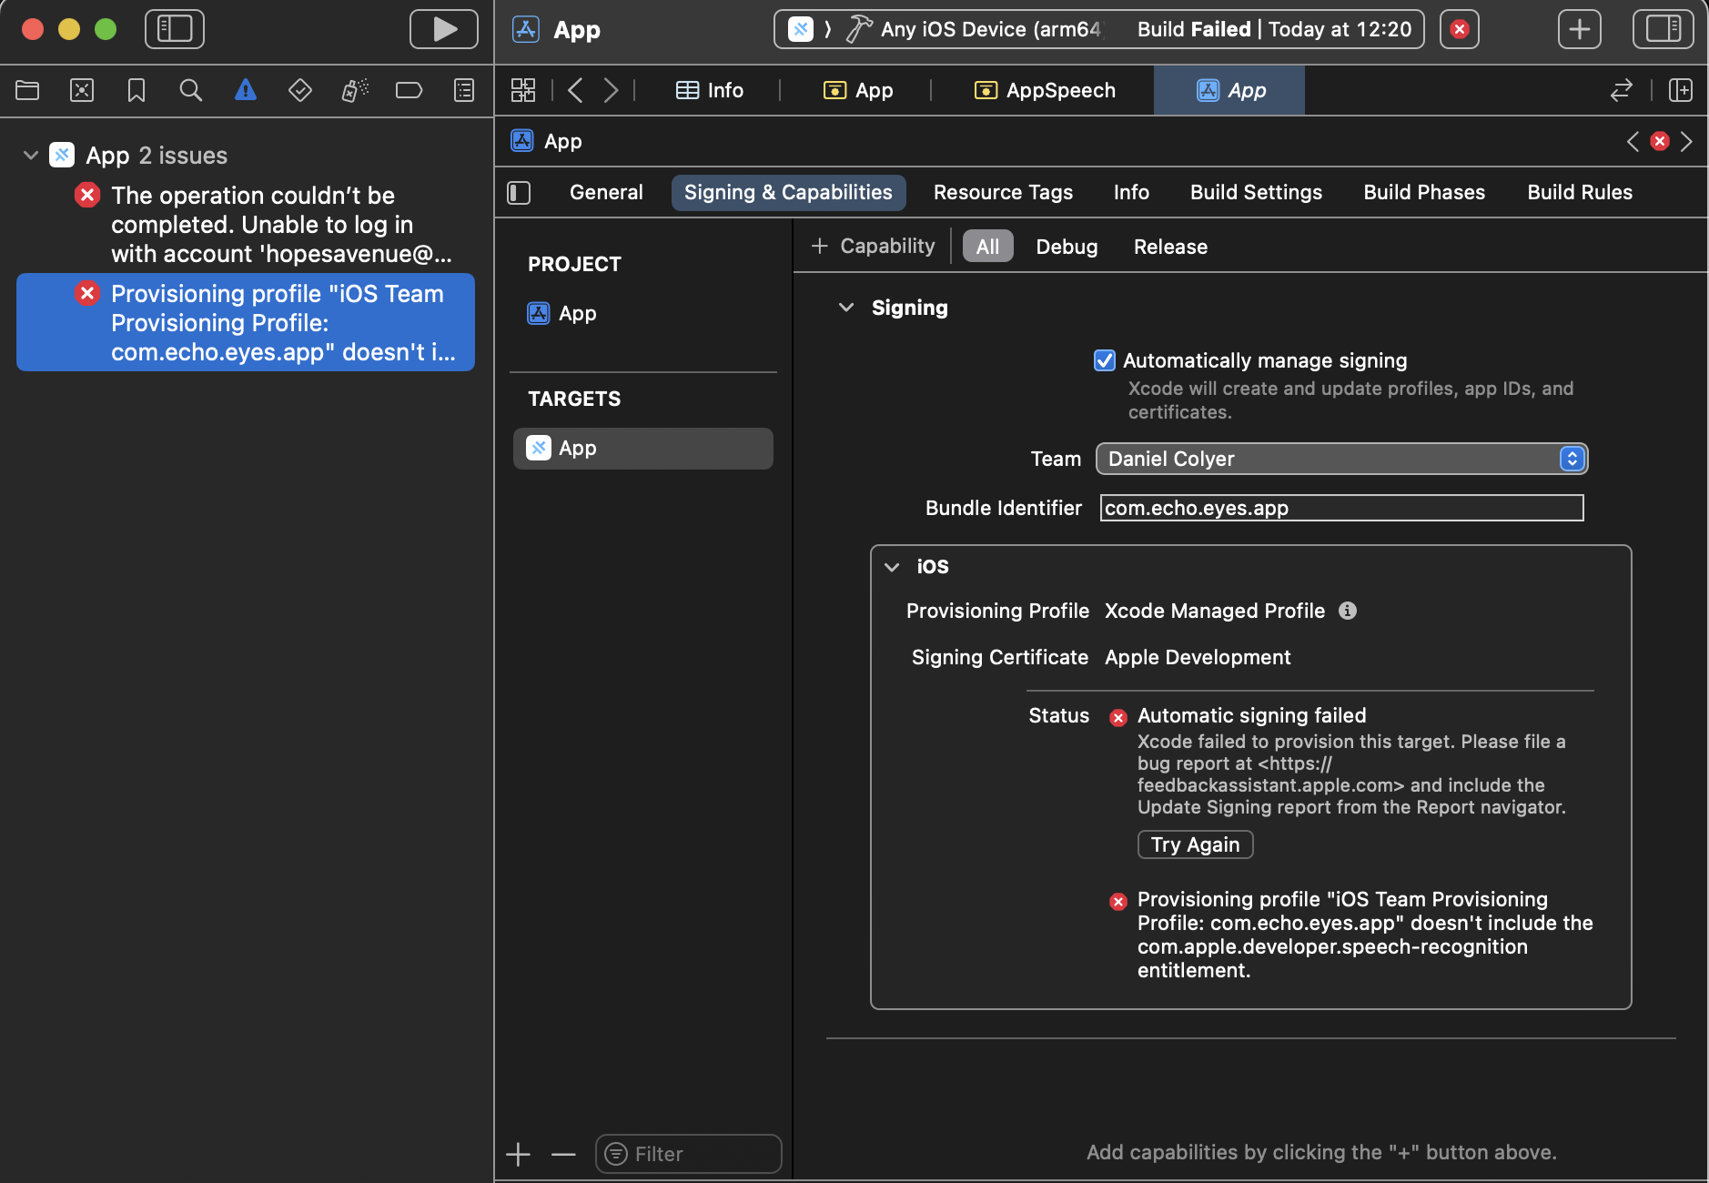Open the Test navigator diamond icon

click(300, 90)
